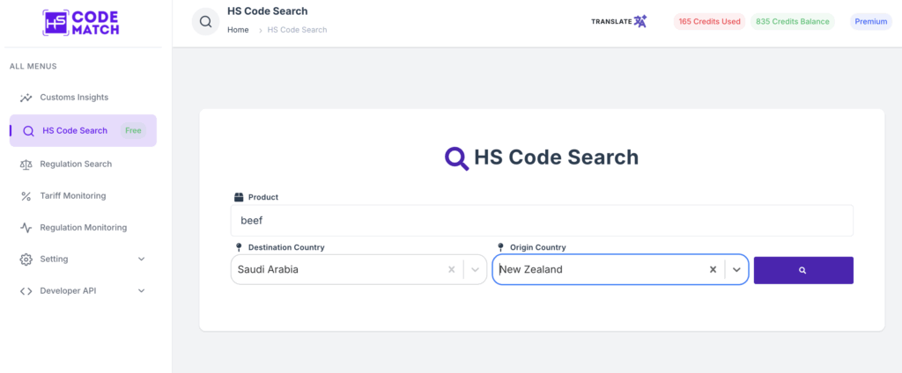The image size is (902, 373).
Task: Click the Destination Country label
Action: (x=286, y=247)
